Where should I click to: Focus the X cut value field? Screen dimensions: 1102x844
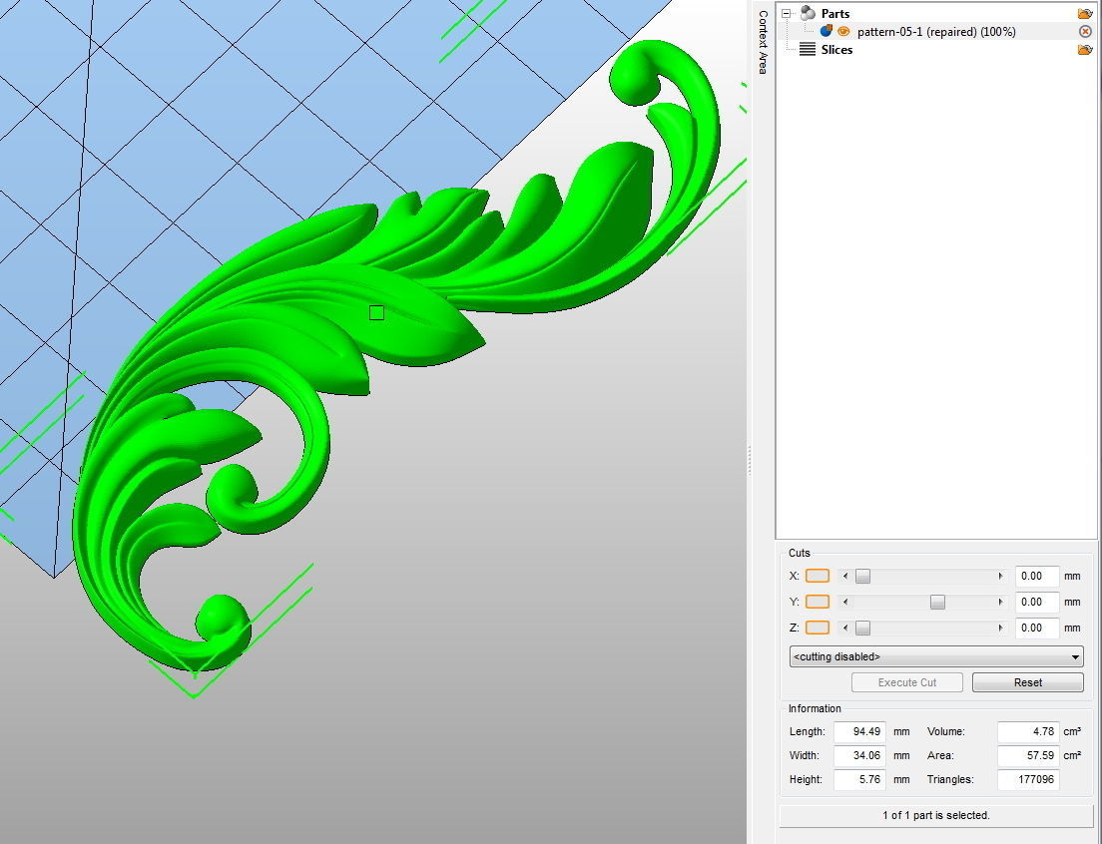tap(1037, 576)
